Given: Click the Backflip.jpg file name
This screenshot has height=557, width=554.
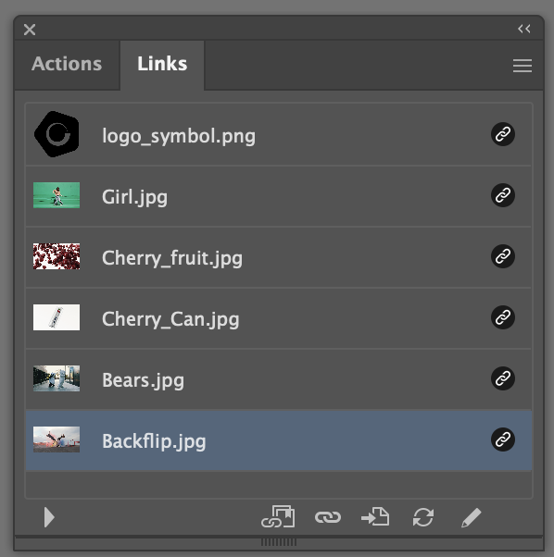Looking at the screenshot, I should point(154,442).
